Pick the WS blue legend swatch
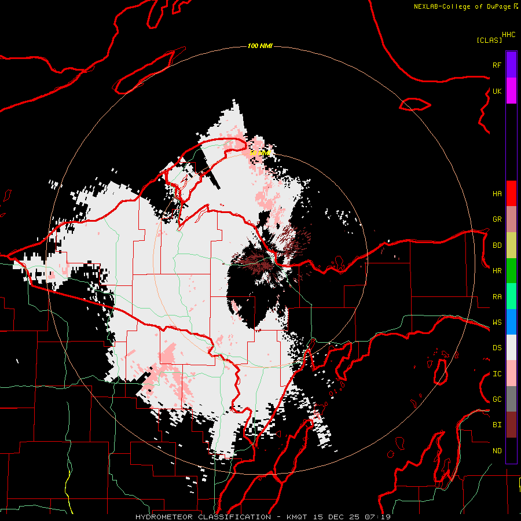The image size is (521, 521). (511, 322)
